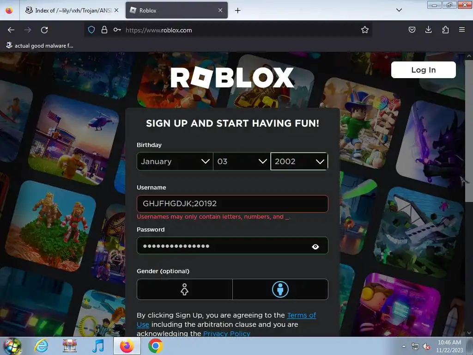This screenshot has width=473, height=355.
Task: Open the birthday month dropdown showing January
Action: tap(175, 161)
